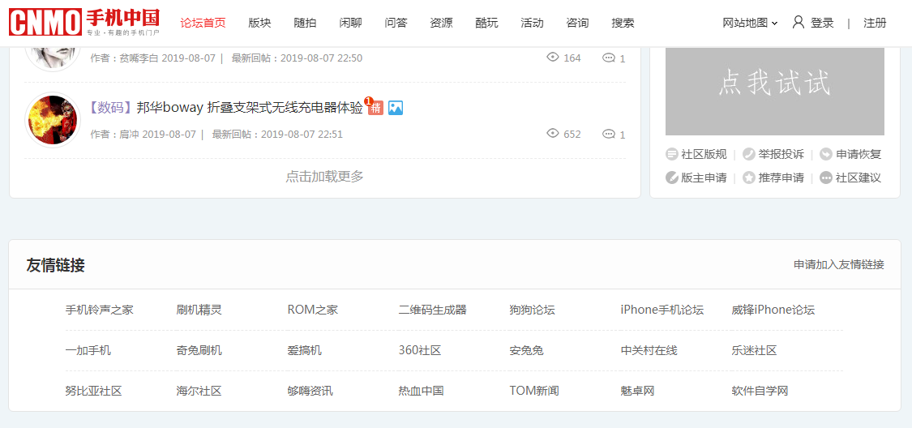Open ROM之家 friend link

312,310
